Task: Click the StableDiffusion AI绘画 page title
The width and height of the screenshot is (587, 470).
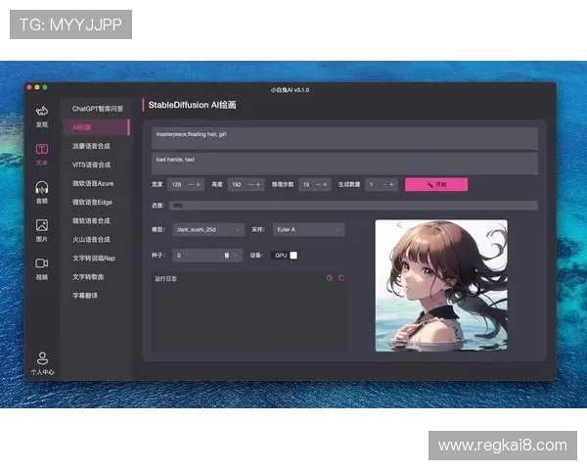Action: click(x=192, y=105)
